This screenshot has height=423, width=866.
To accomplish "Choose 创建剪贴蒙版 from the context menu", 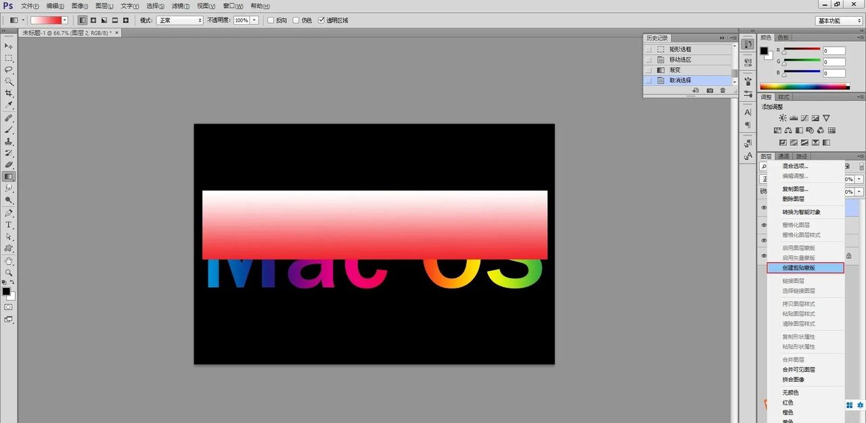I will (805, 268).
